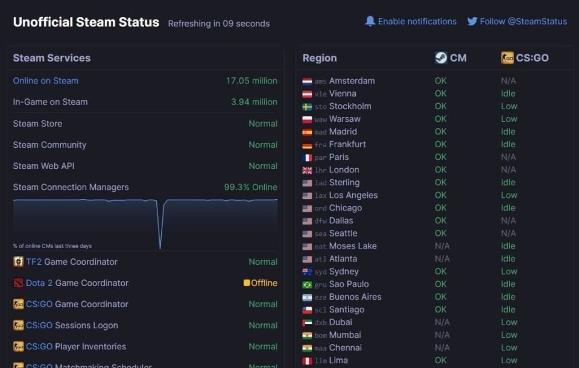Open the Online on Steam link

coord(46,81)
